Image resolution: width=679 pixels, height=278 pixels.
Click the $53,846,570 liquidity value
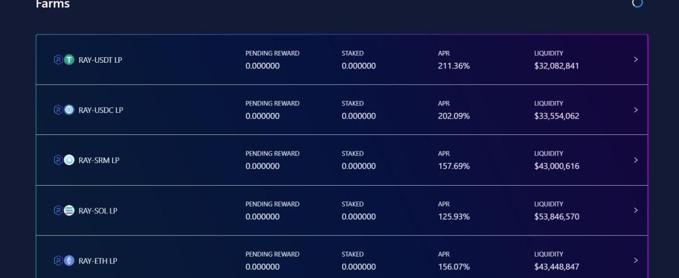[x=556, y=217]
